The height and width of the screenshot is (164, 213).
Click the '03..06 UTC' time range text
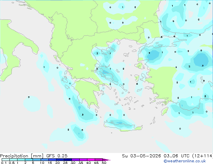176,156
